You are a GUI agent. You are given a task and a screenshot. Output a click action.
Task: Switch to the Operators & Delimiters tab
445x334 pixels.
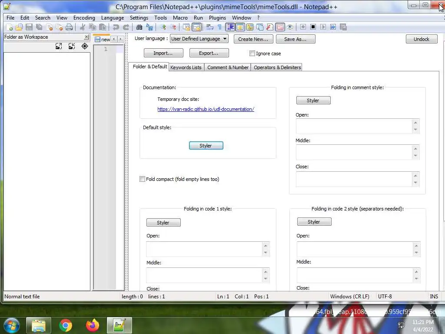click(277, 67)
